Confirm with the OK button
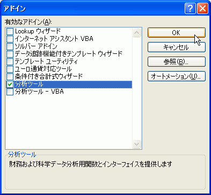Image resolution: width=211 pixels, height=195 pixels. (x=177, y=33)
